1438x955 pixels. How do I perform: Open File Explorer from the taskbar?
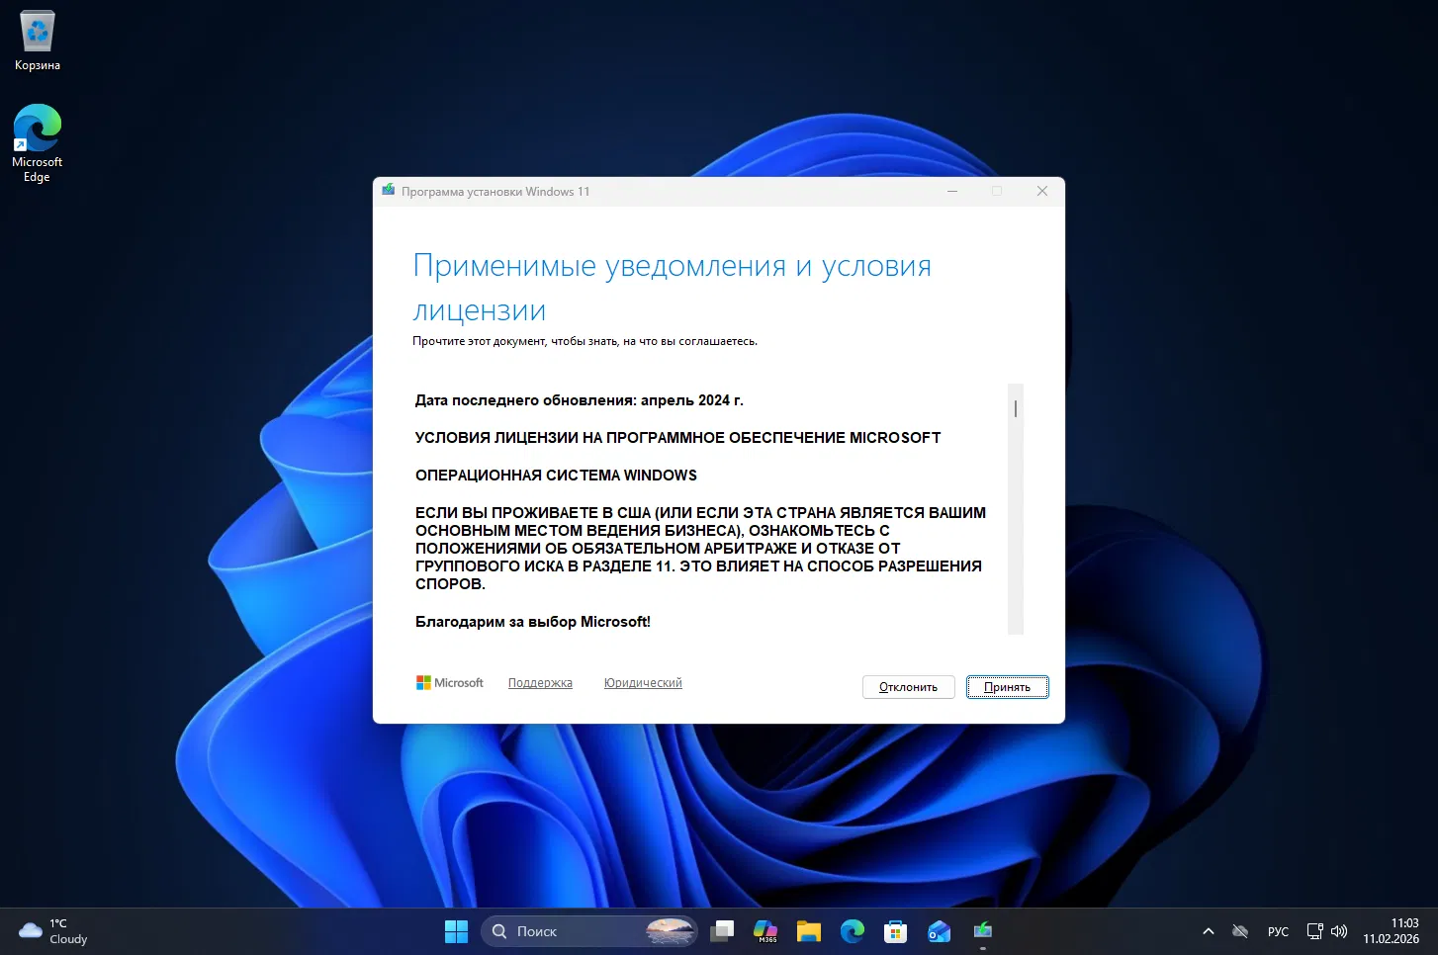(x=809, y=931)
